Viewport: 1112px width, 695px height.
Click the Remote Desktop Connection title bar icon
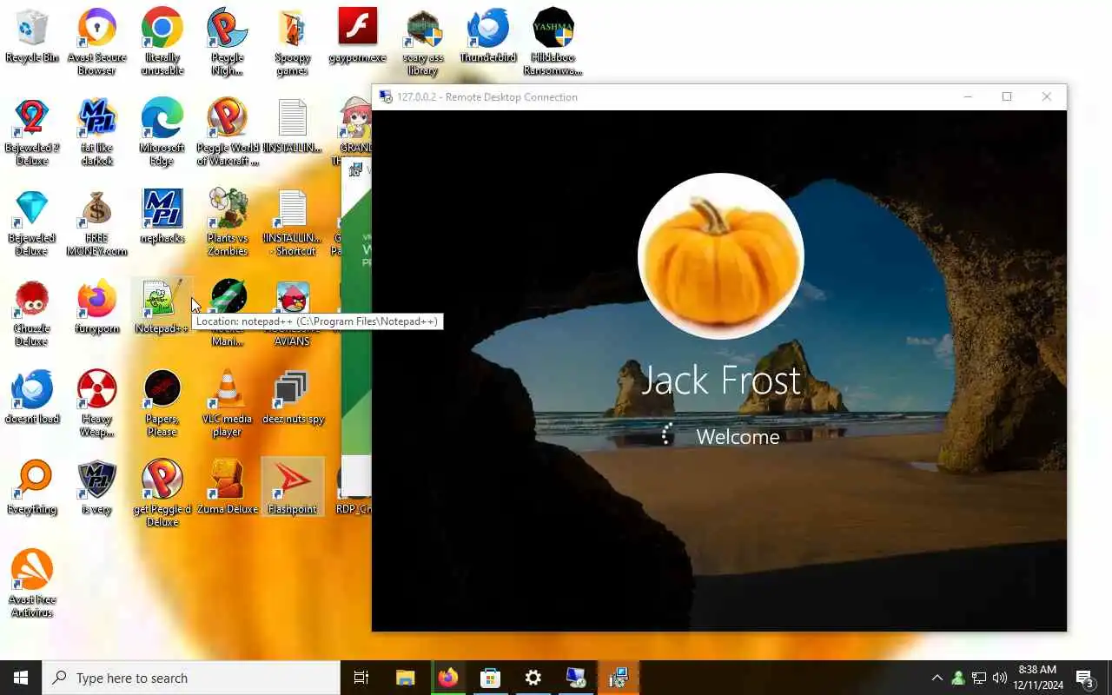[x=386, y=97]
